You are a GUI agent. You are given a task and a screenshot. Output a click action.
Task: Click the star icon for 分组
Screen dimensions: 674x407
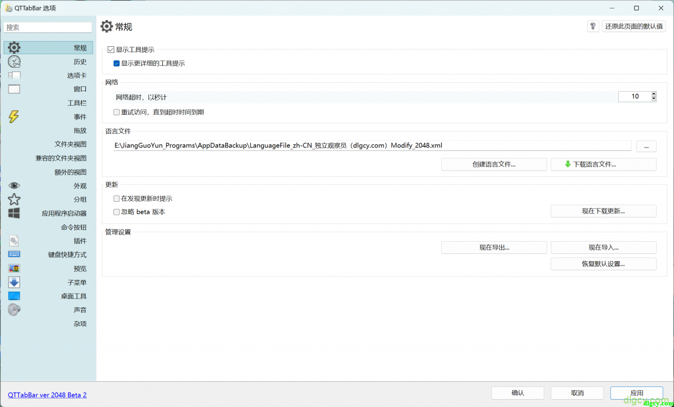pyautogui.click(x=14, y=200)
